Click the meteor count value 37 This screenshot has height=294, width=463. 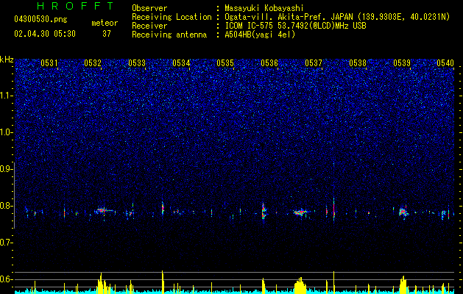(x=107, y=34)
